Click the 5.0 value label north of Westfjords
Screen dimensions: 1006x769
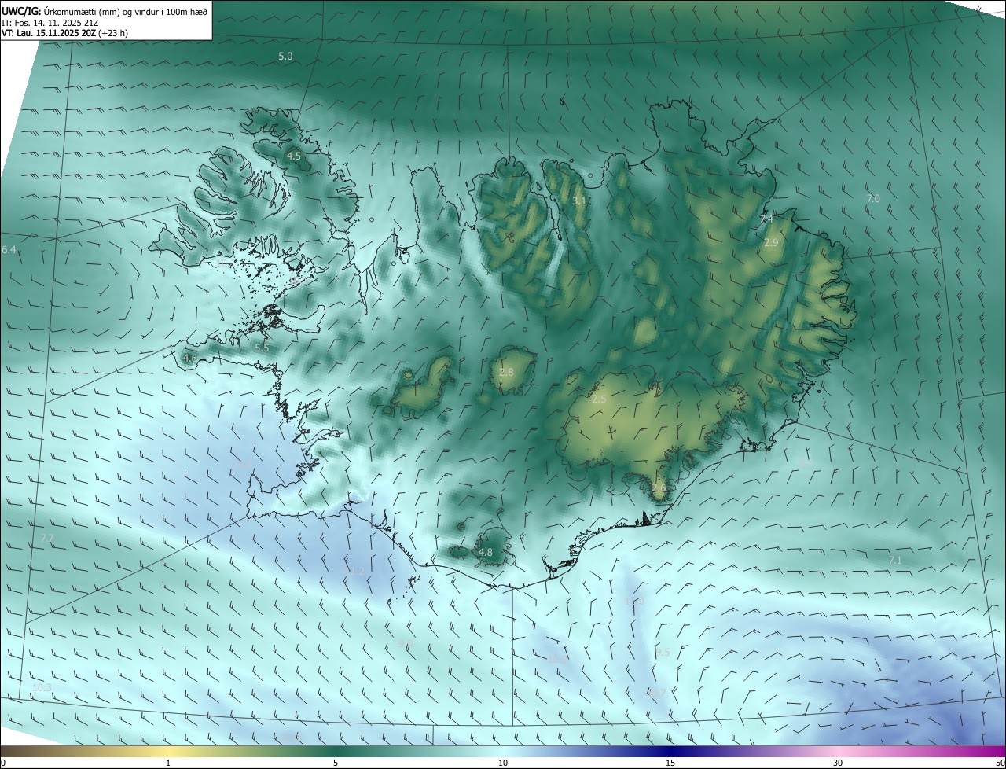(x=285, y=57)
